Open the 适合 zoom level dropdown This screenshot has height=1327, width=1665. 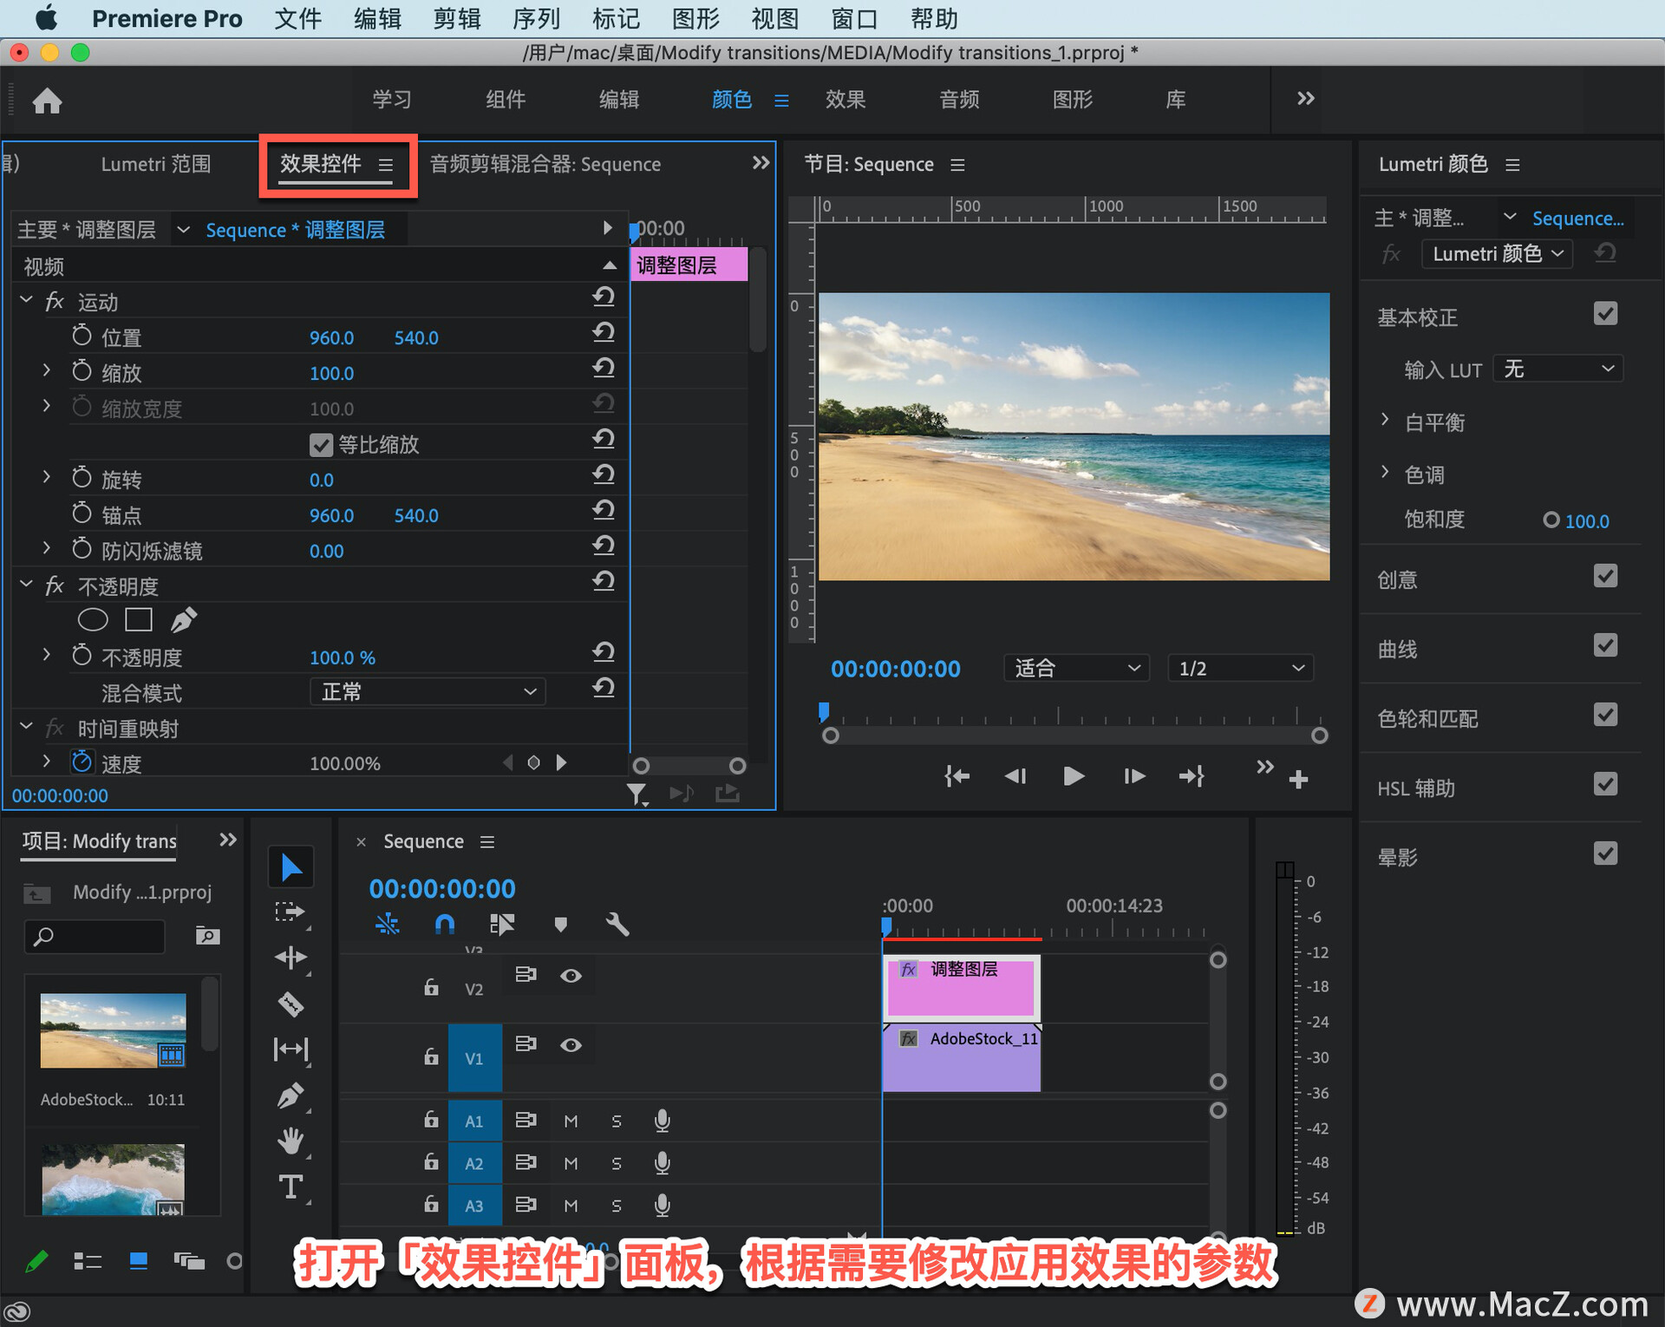pos(1075,668)
